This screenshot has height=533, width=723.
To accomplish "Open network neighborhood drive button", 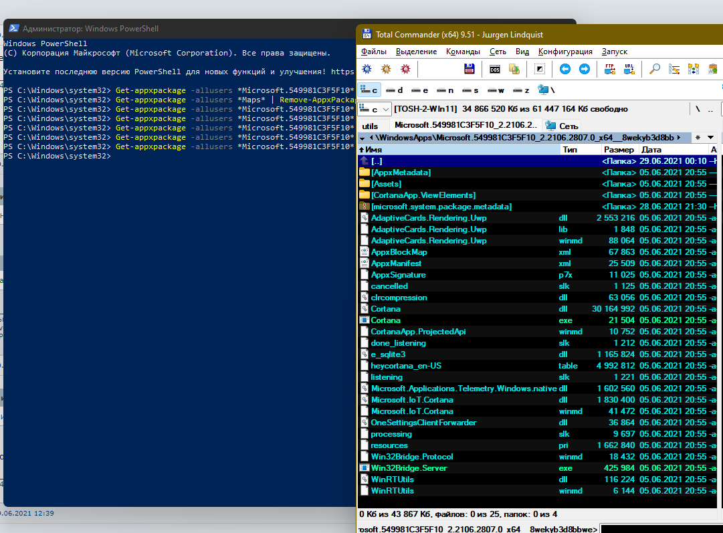I will [x=546, y=90].
